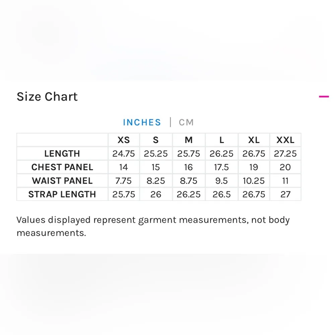Select the S size column header

(156, 140)
